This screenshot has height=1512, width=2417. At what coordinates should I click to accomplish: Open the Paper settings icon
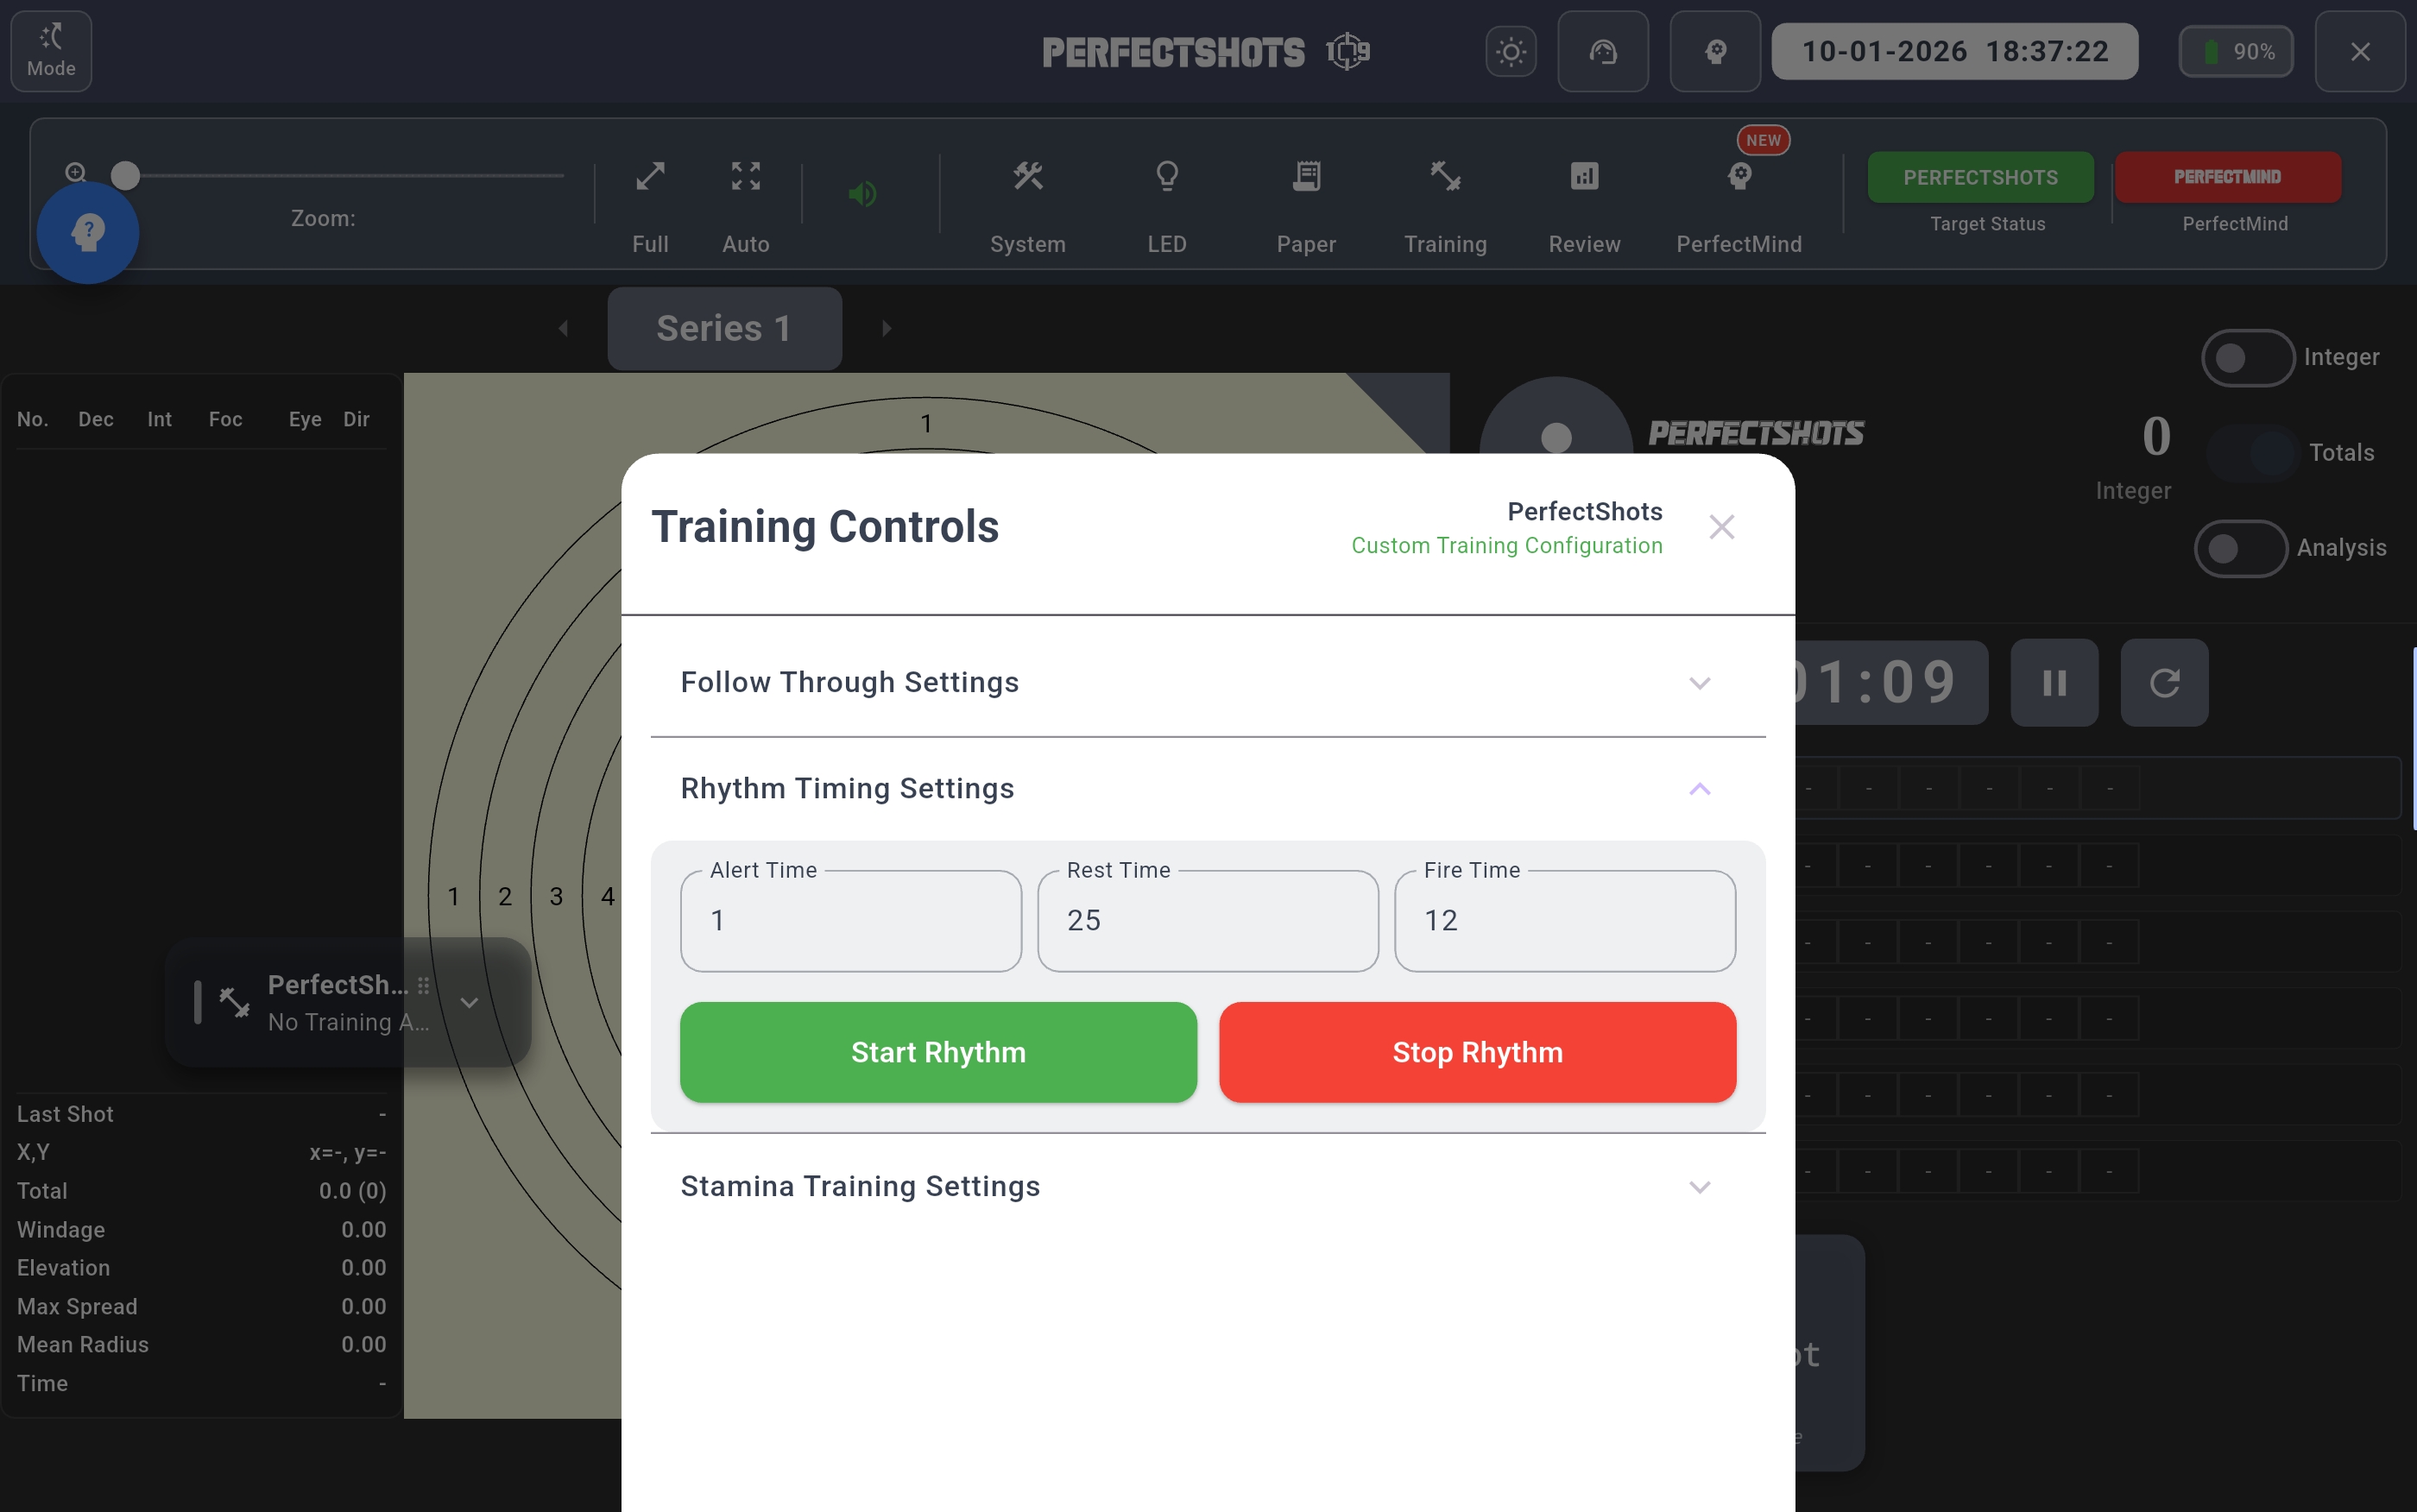tap(1306, 177)
